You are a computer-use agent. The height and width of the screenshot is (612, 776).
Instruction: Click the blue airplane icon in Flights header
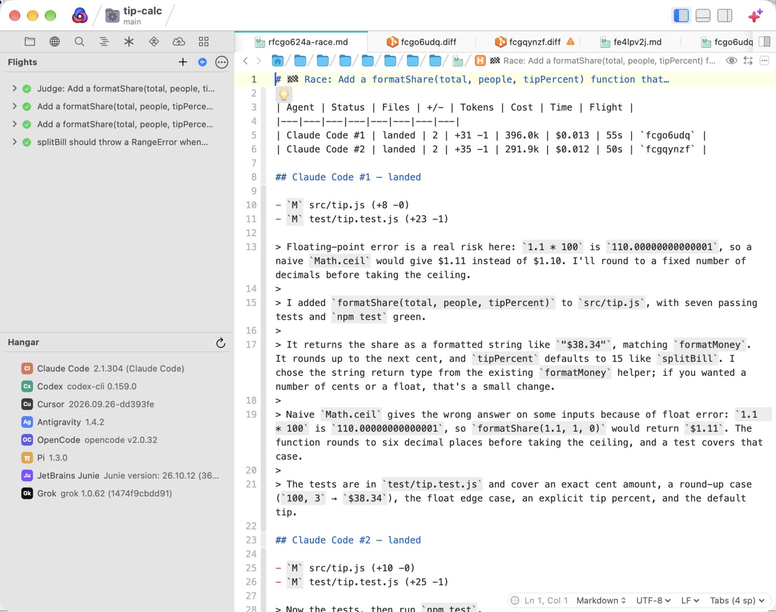click(202, 62)
